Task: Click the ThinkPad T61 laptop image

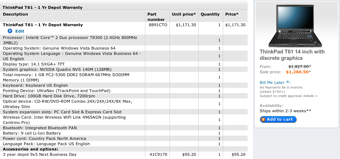Action: [x=295, y=26]
